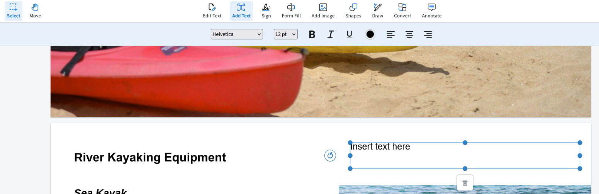Image resolution: width=599 pixels, height=194 pixels.
Task: Click inside the 'Insert text here' box
Action: click(x=465, y=156)
